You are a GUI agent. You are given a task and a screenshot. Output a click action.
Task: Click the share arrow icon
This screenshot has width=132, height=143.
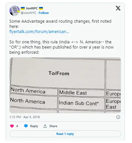point(45,126)
